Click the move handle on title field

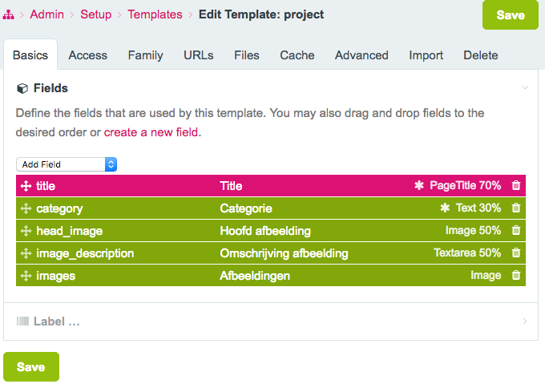tap(26, 185)
